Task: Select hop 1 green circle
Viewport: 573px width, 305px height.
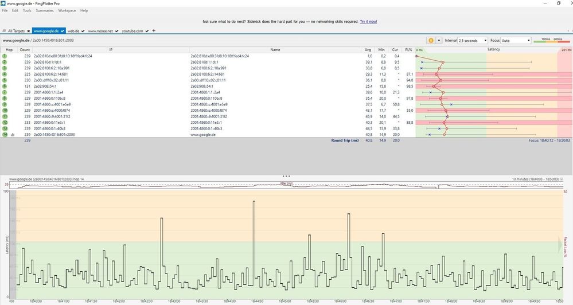Action: coord(5,56)
